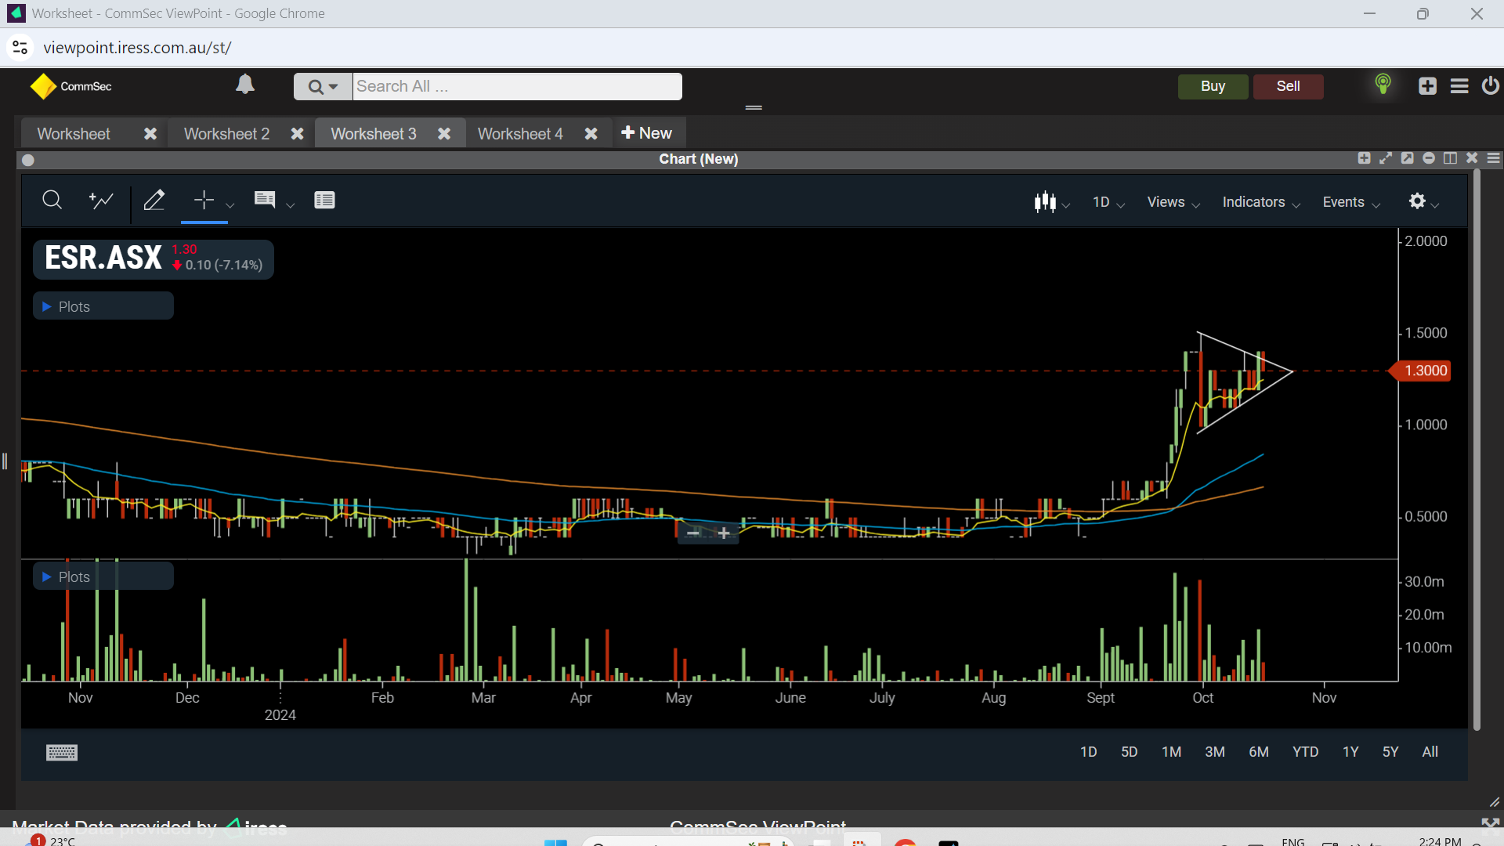Click the chart panel pop-out arrow icon

(x=1407, y=158)
